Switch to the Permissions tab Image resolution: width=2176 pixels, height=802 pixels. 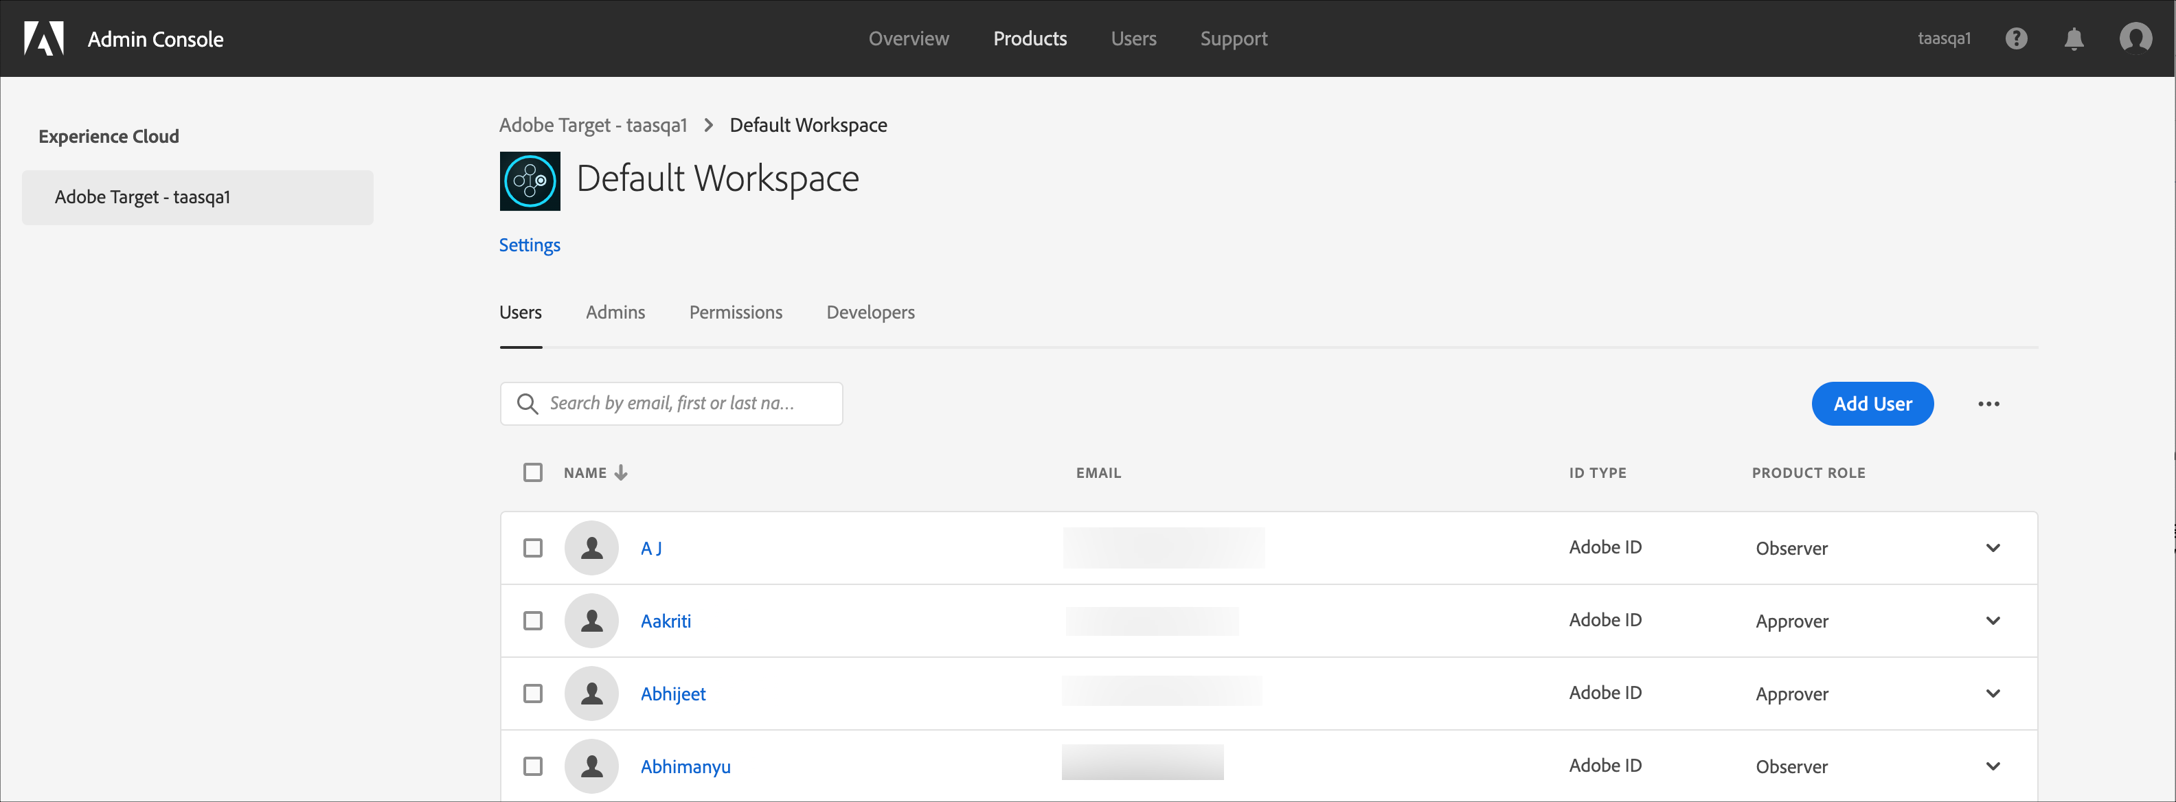pyautogui.click(x=735, y=312)
